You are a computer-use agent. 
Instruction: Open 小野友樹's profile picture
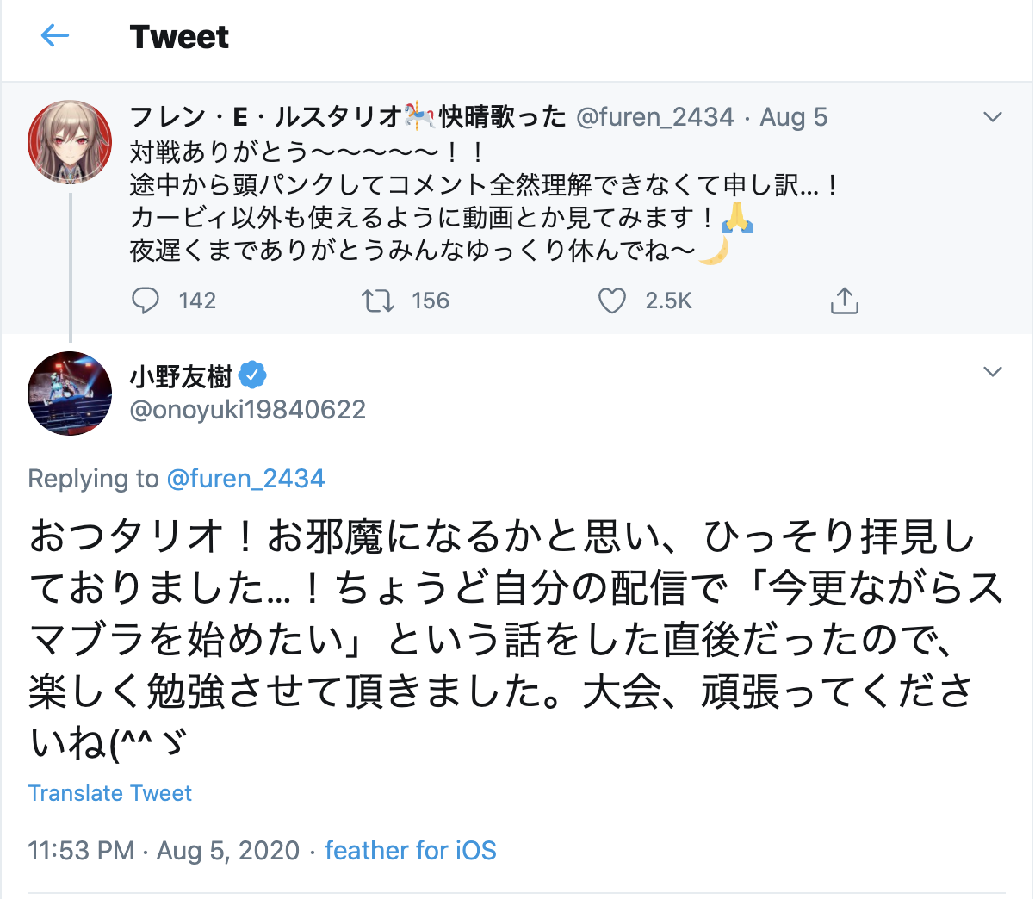(x=70, y=394)
